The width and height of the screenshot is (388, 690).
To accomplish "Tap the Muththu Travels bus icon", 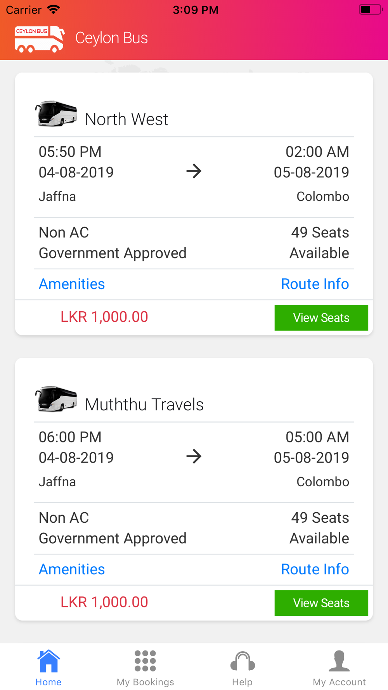I will [x=56, y=399].
